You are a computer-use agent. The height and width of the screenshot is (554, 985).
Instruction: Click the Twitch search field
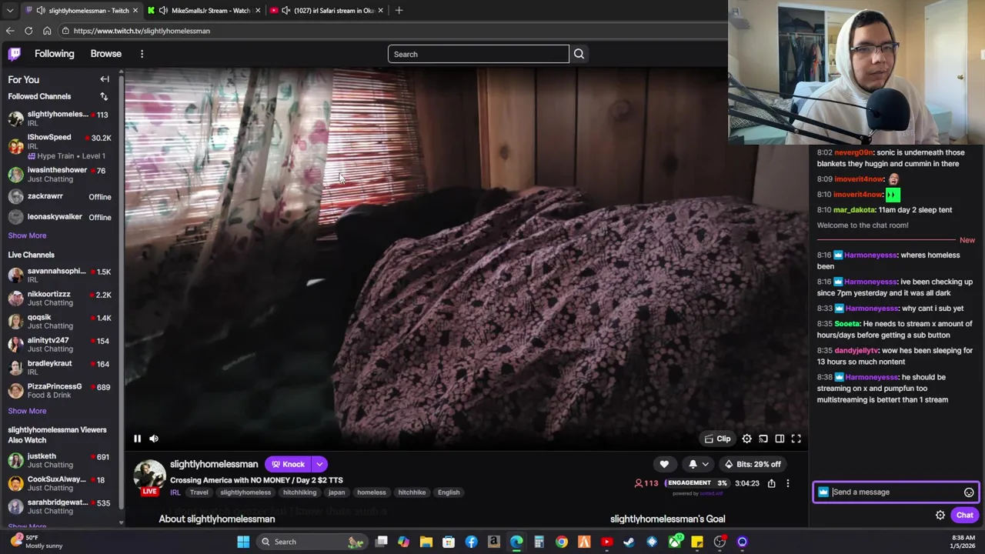[478, 54]
